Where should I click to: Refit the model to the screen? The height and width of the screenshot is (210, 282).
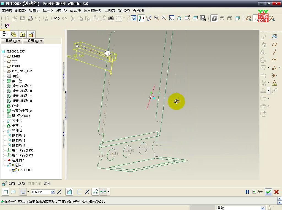pos(172,18)
